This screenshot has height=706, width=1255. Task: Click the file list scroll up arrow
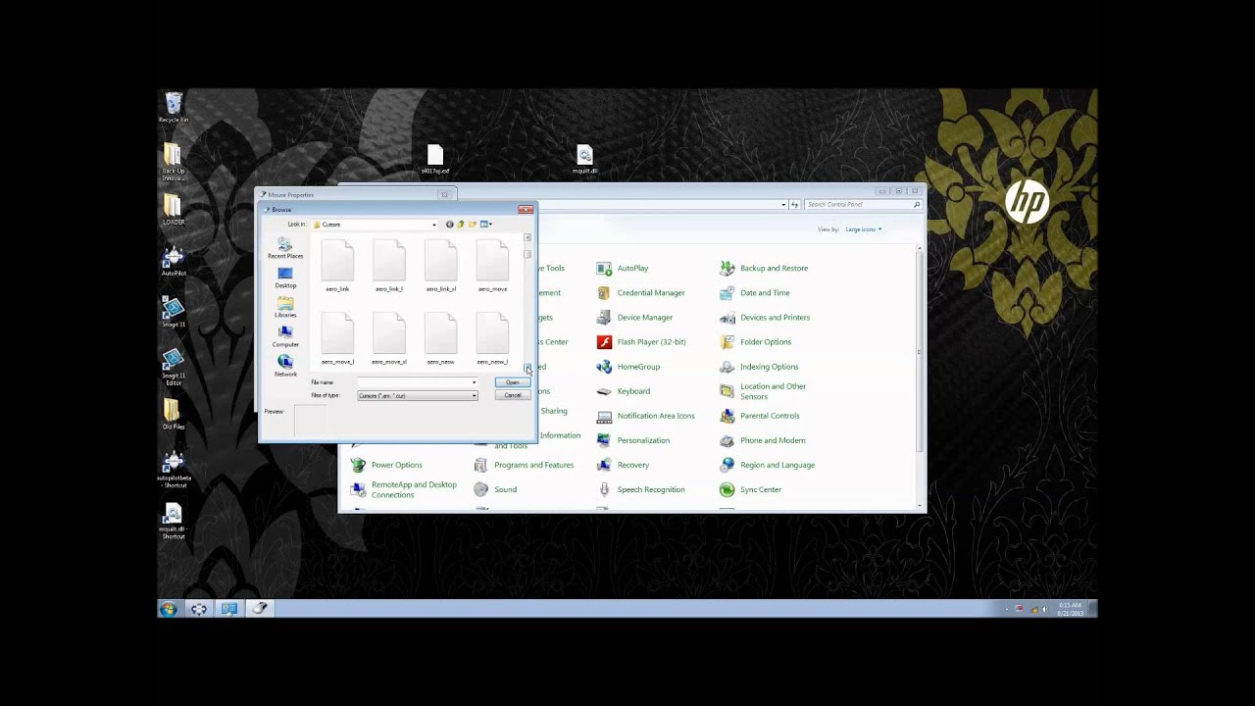(x=527, y=237)
